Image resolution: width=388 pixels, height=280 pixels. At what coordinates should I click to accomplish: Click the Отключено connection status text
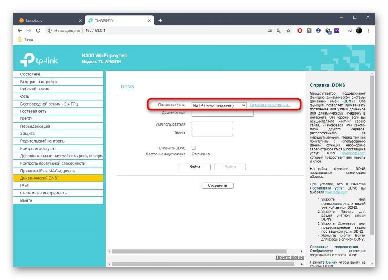pyautogui.click(x=201, y=154)
